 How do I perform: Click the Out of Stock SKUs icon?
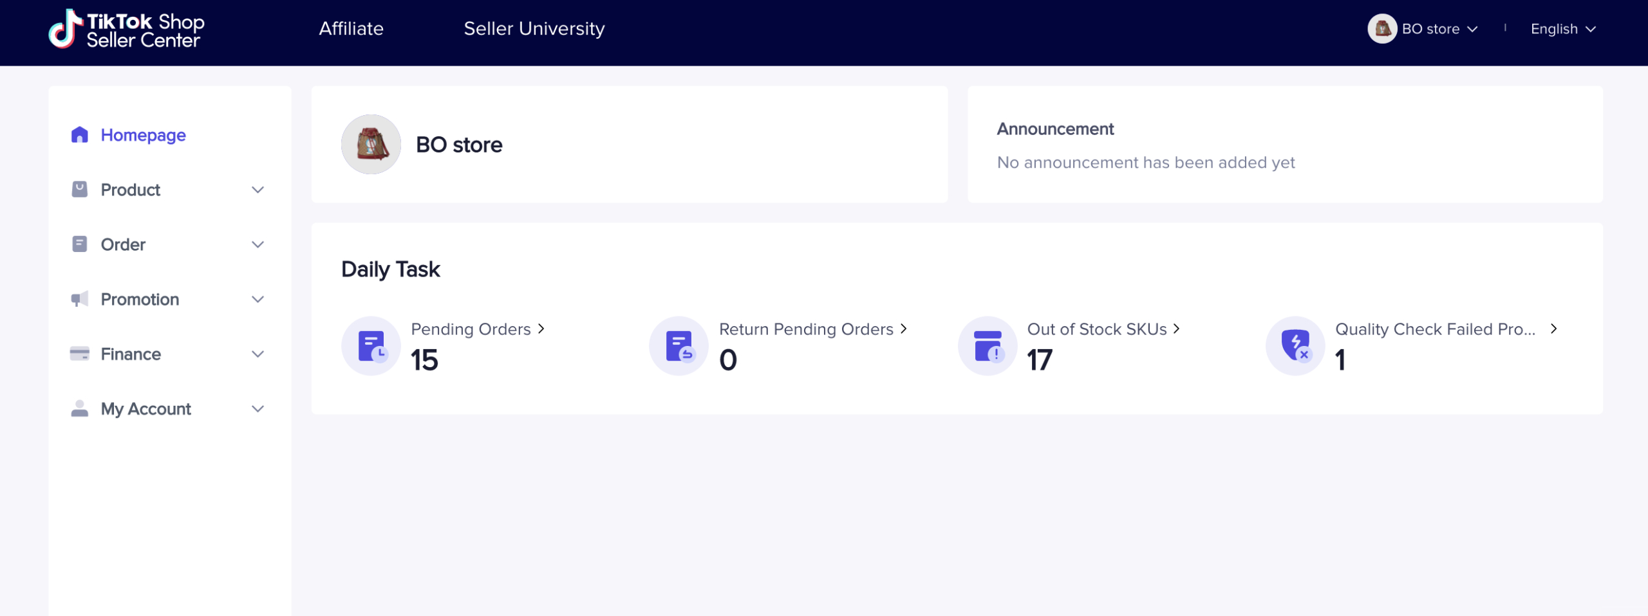[x=987, y=346]
